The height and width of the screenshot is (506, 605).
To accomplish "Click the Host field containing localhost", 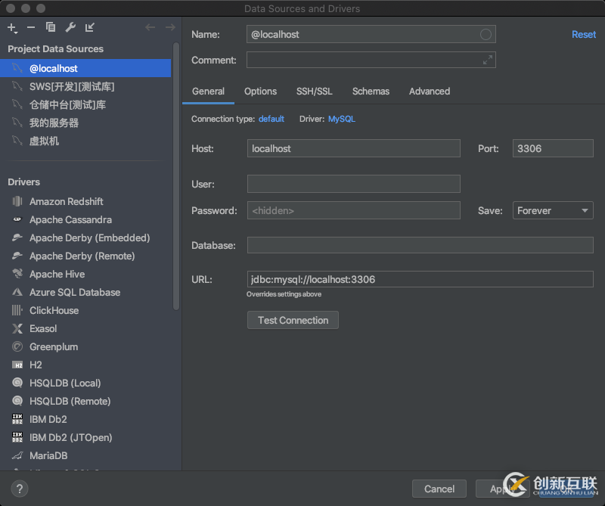I will 353,148.
